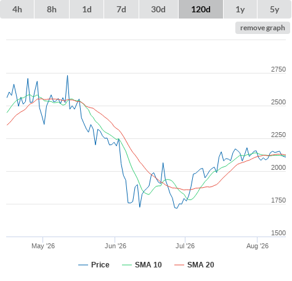Click the Jul '26 axis marker

pyautogui.click(x=185, y=246)
